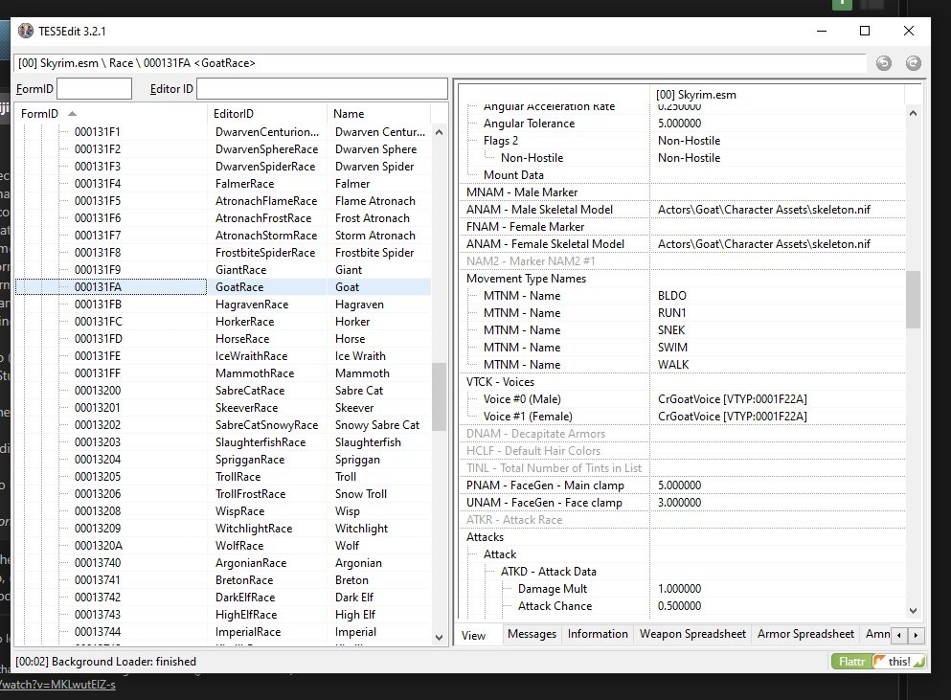This screenshot has width=951, height=700.
Task: Click the Editor ID input field
Action: [x=322, y=88]
